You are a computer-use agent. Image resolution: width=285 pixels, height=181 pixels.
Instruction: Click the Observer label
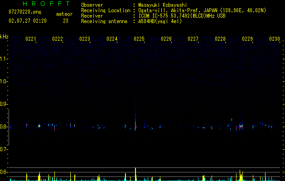[92, 5]
